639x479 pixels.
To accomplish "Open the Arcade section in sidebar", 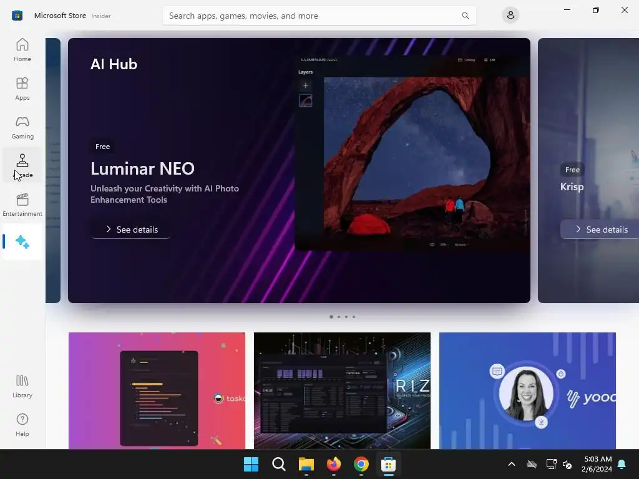I will (x=22, y=166).
